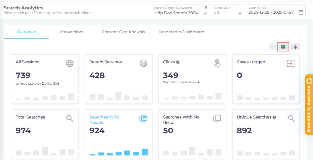Viewport: 313px width, 160px height.
Task: Click the download arrow icon
Action: click(295, 47)
